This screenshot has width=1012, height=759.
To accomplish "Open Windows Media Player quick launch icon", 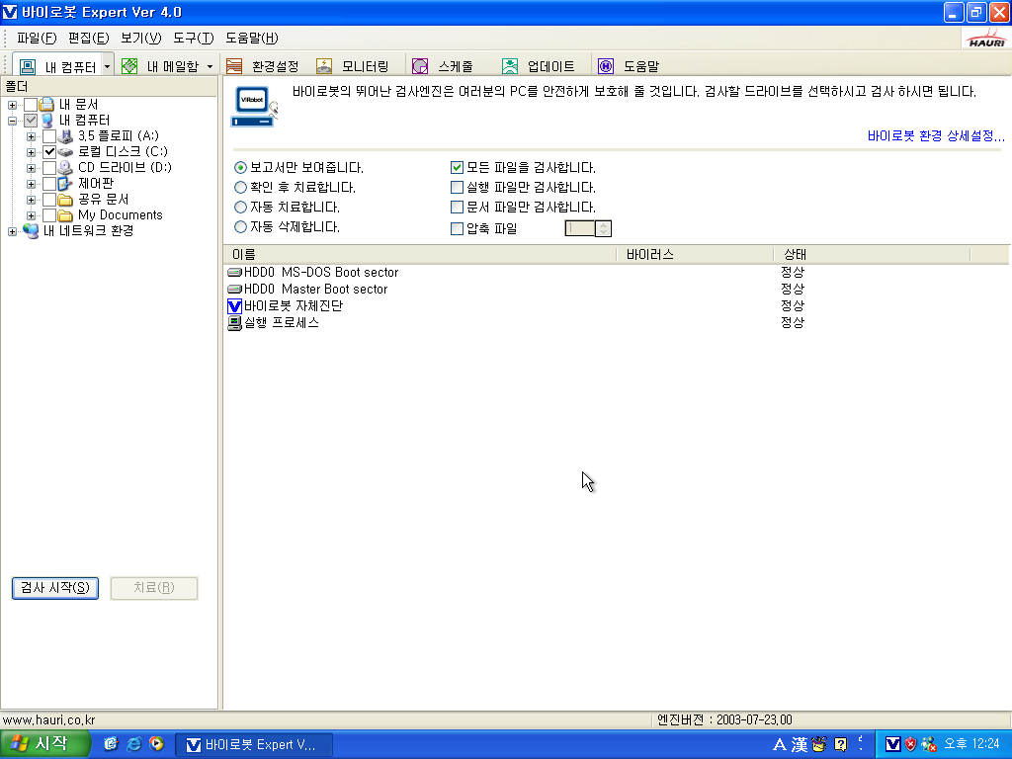I will [156, 744].
